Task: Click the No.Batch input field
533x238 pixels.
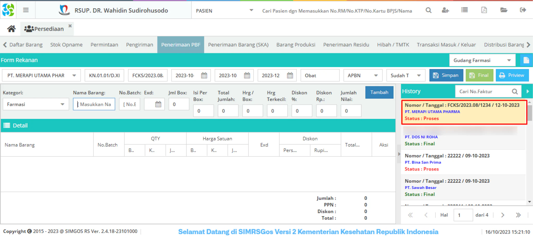Action: 130,104
